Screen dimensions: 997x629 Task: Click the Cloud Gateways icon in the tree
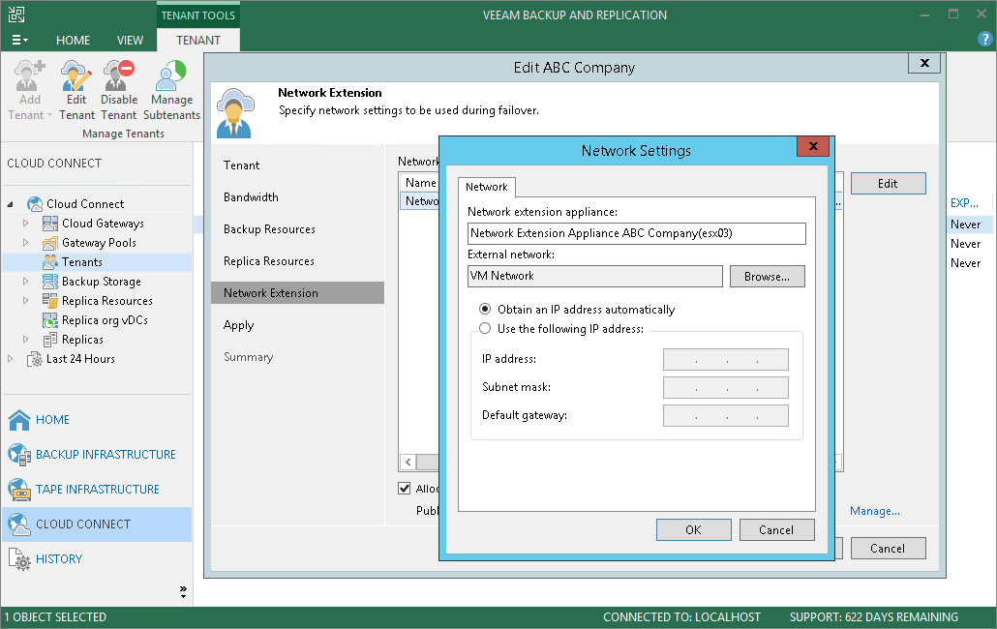50,224
